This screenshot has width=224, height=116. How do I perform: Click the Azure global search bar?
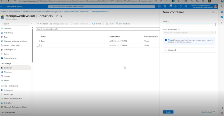(x=101, y=7)
